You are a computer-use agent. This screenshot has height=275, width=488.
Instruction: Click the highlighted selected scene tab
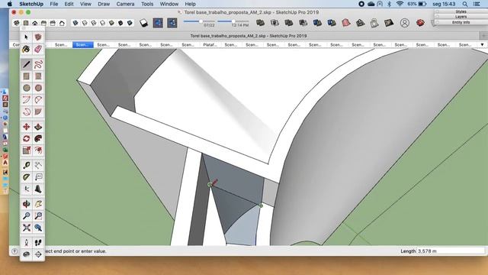pyautogui.click(x=83, y=45)
